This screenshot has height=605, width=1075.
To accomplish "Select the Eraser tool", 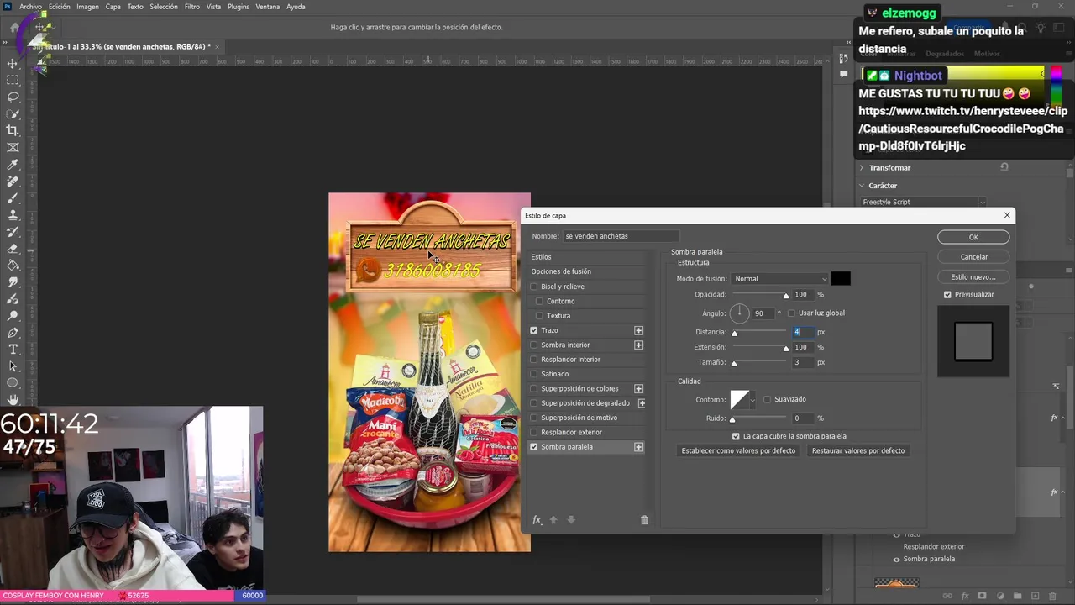I will 13,249.
